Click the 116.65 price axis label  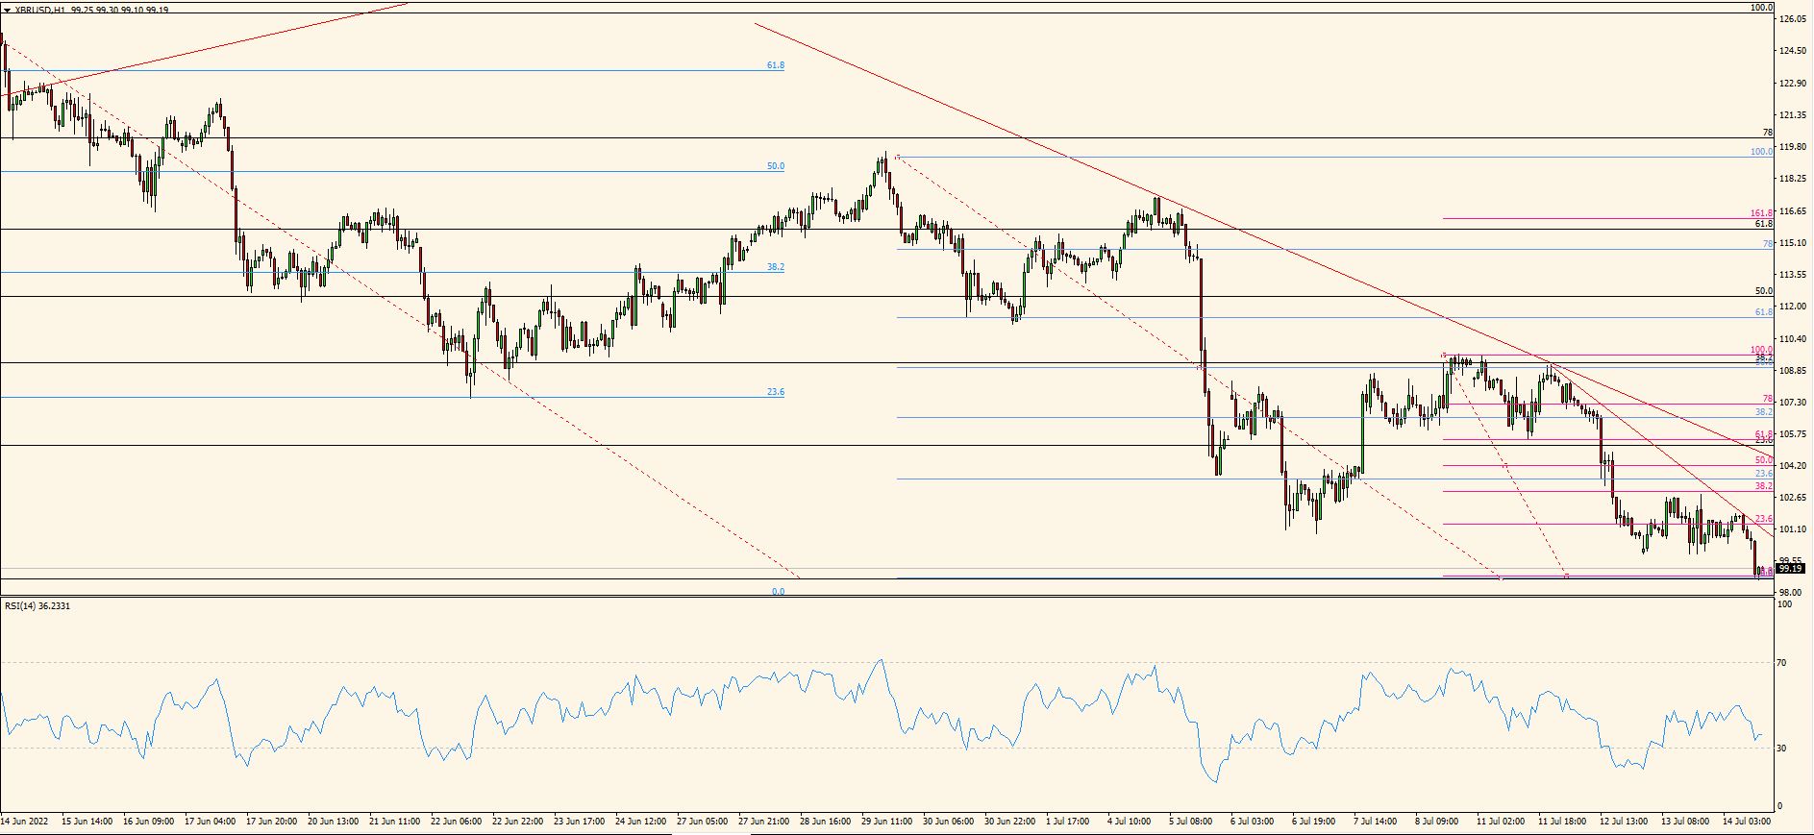(1794, 211)
